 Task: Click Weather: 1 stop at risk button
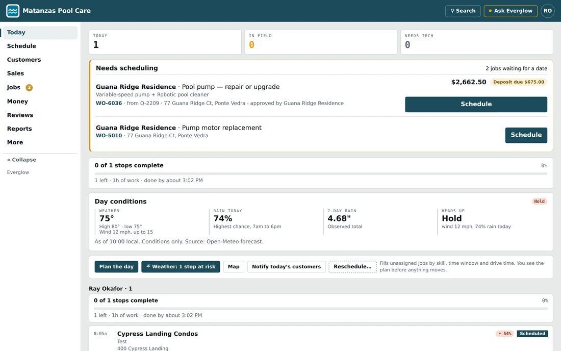[181, 266]
